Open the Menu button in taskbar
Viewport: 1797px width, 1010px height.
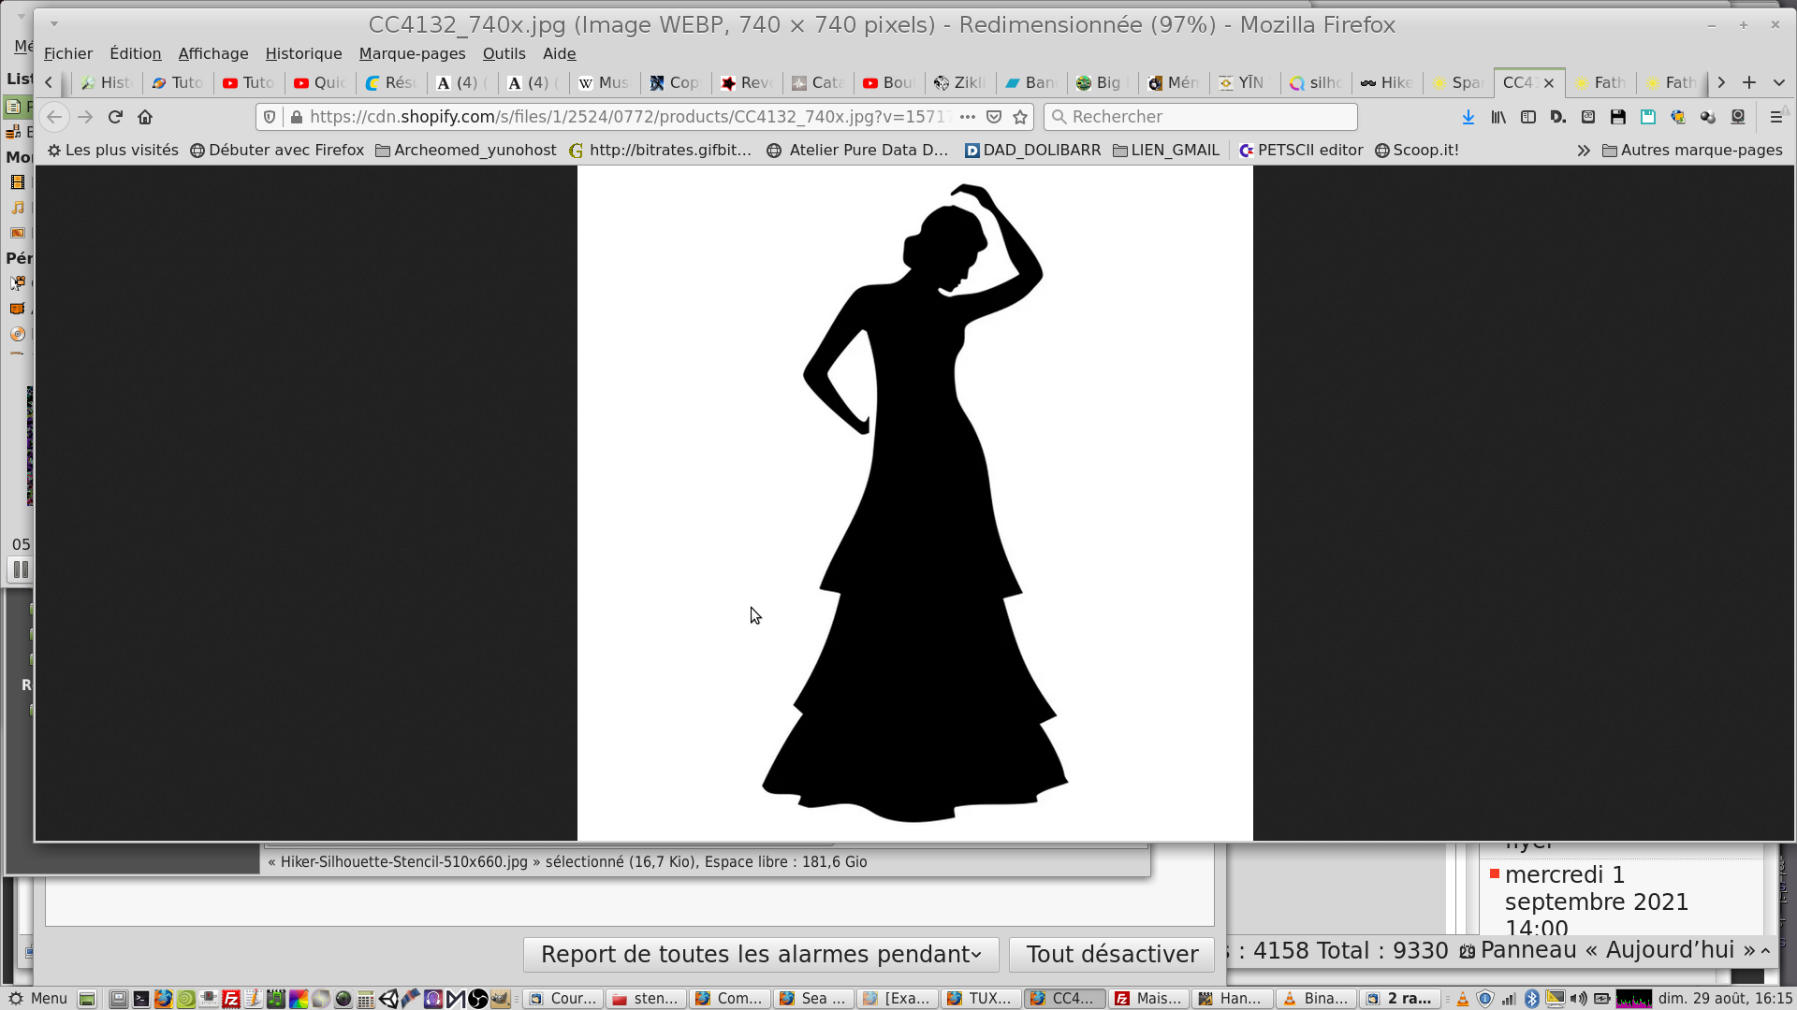coord(38,998)
